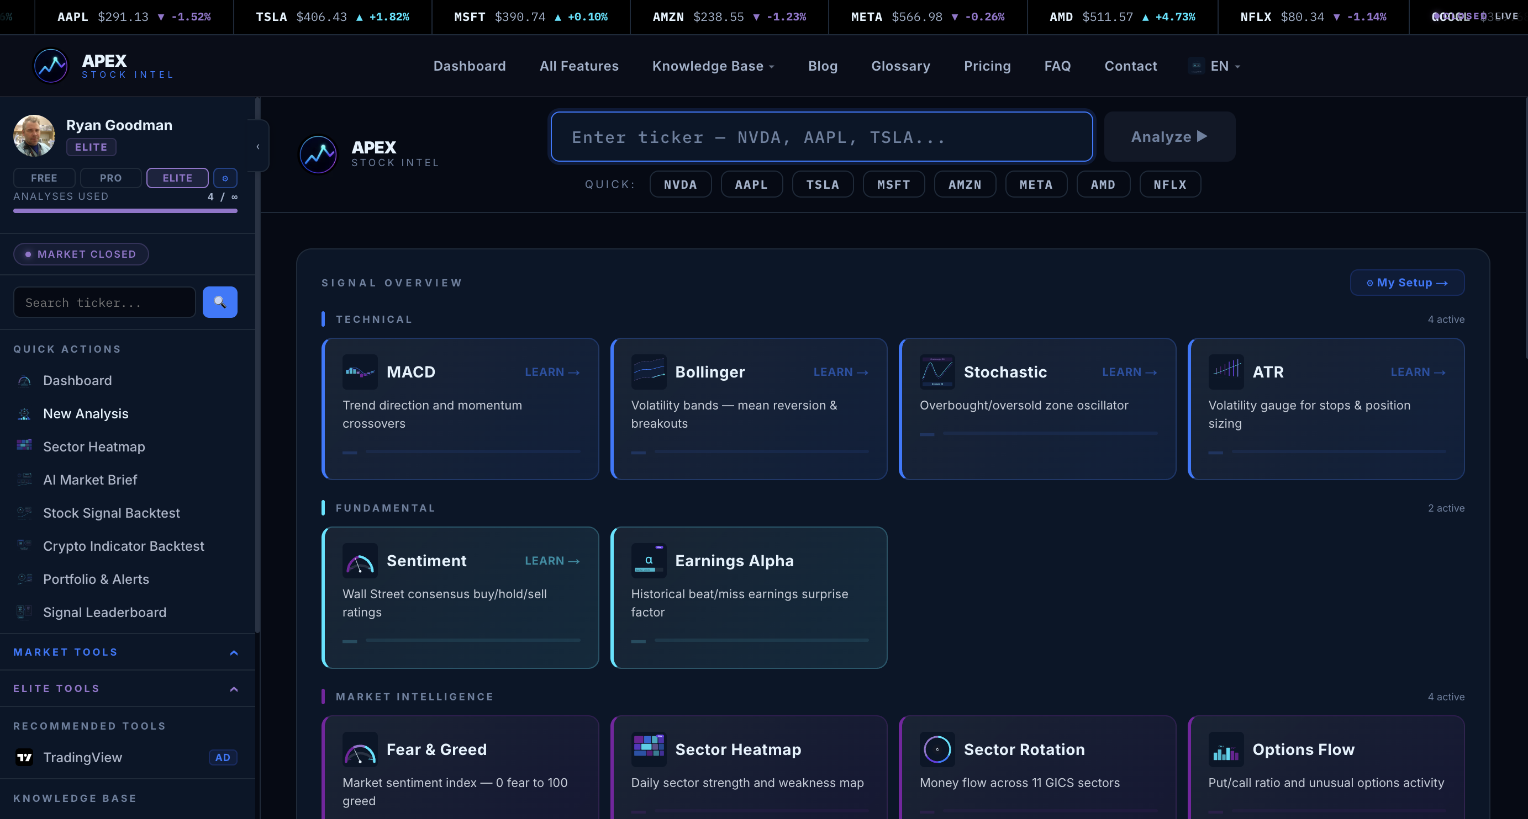
Task: Click the Apex logo beside ticker input
Action: (319, 154)
